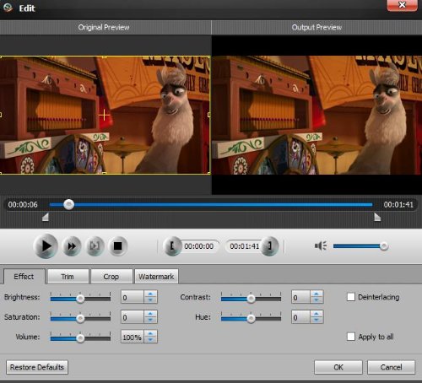Increase Contrast with the up arrow
Viewport: 422px width, 383px height.
(316, 294)
